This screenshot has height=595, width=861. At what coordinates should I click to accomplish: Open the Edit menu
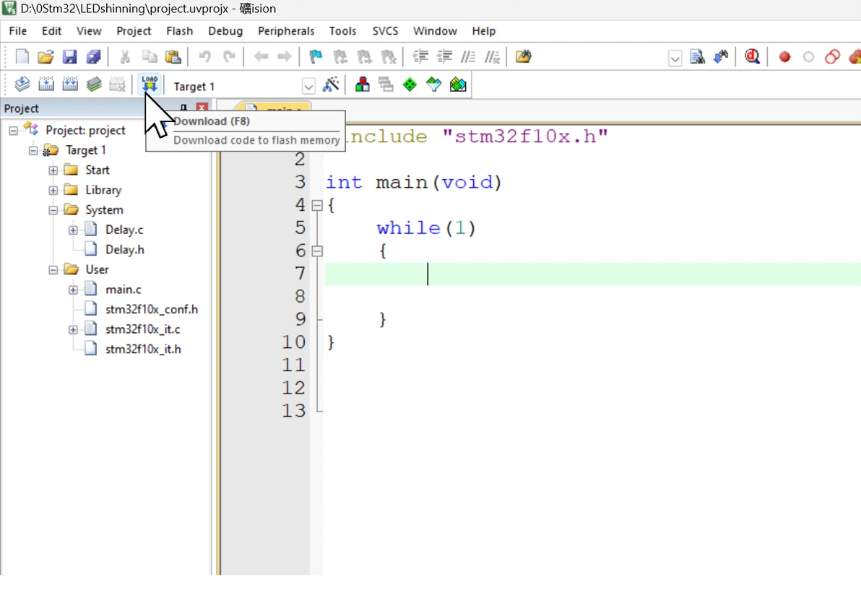(x=51, y=31)
